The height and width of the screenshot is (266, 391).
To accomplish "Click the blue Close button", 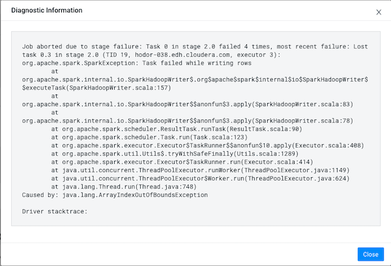I will tap(371, 254).
